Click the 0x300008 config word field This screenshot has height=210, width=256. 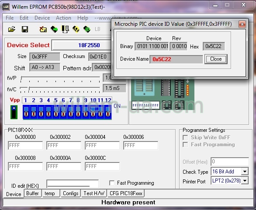pyautogui.click(x=25, y=166)
